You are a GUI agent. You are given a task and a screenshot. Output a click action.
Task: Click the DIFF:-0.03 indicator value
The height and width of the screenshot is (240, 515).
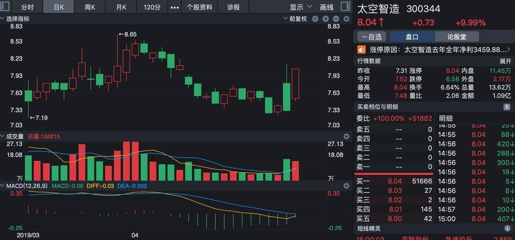[100, 186]
